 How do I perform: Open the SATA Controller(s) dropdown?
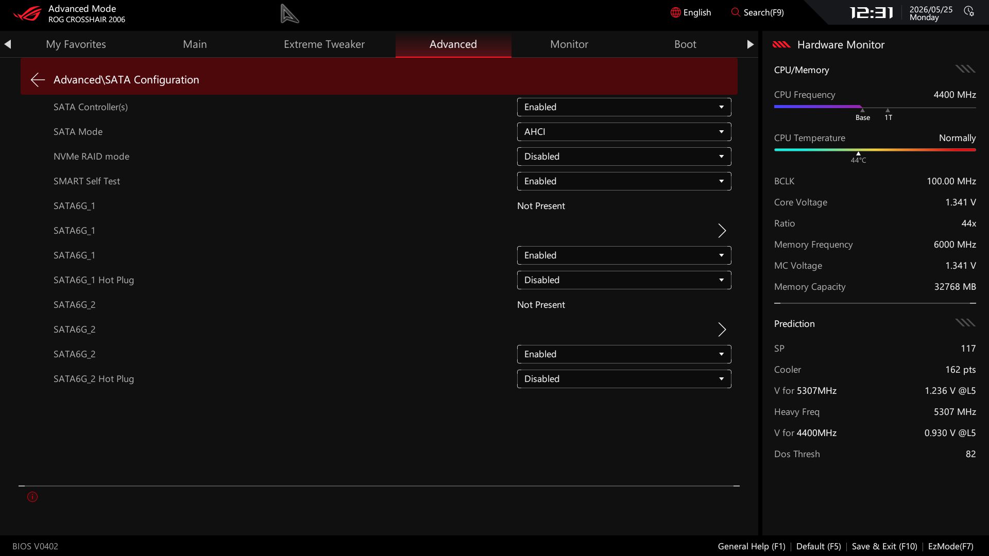point(624,107)
